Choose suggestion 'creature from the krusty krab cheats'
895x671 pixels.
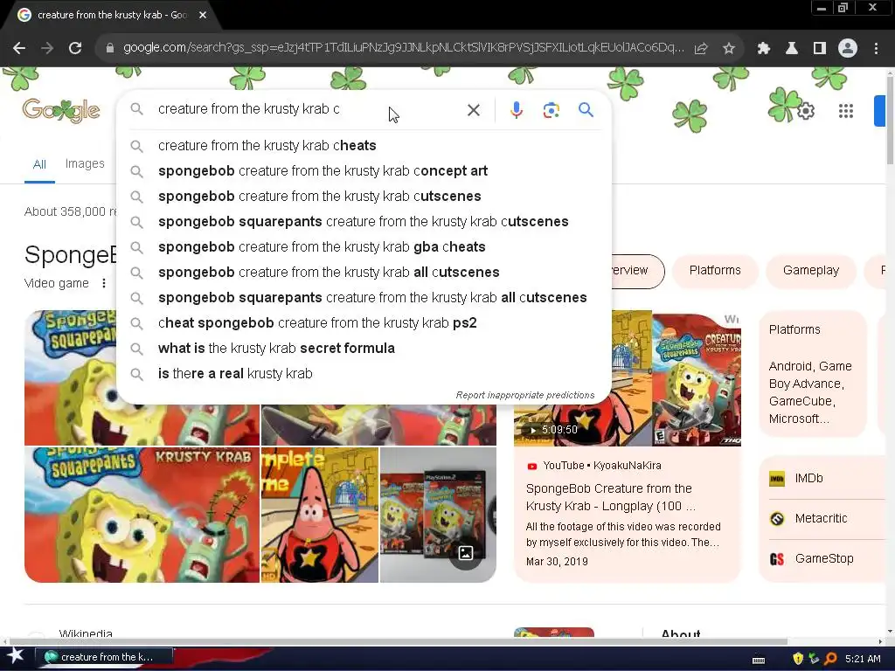coord(364,146)
